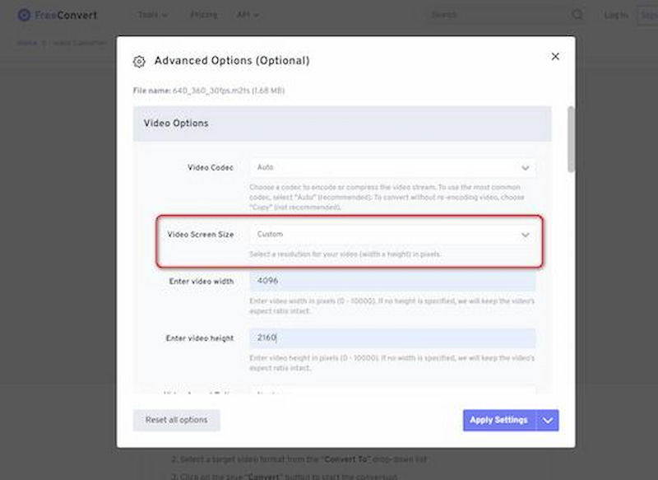Open the Apply Settings arrow menu

click(548, 420)
